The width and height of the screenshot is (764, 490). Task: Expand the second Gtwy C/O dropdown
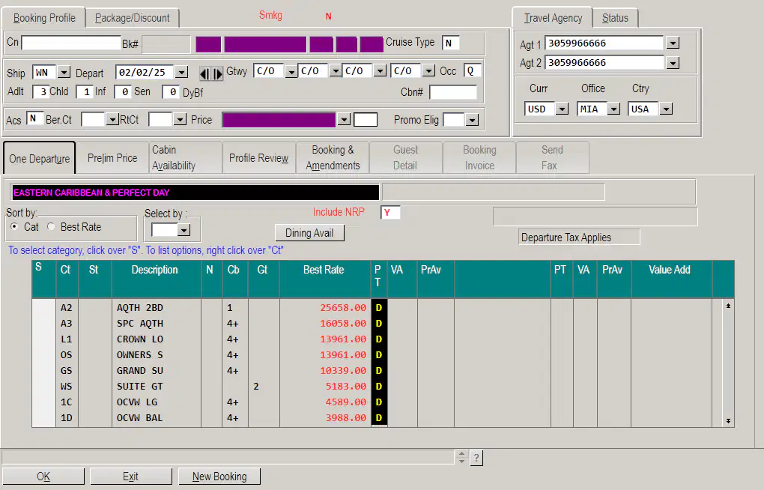click(x=336, y=71)
